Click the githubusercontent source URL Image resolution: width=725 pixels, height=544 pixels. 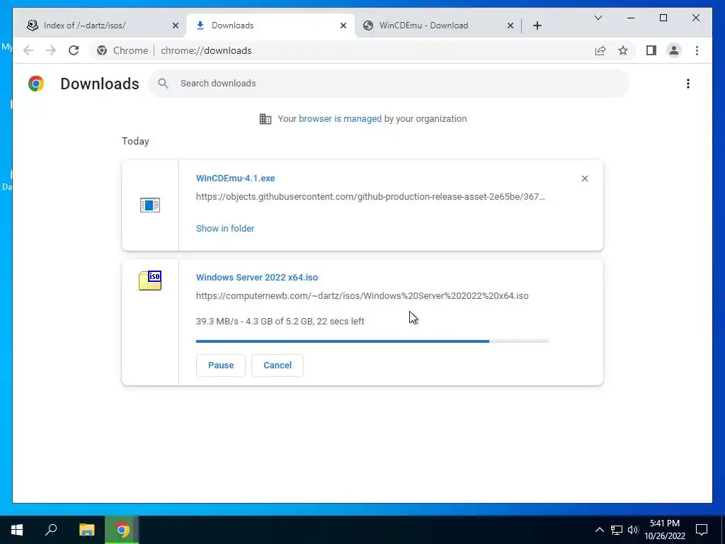(x=370, y=197)
